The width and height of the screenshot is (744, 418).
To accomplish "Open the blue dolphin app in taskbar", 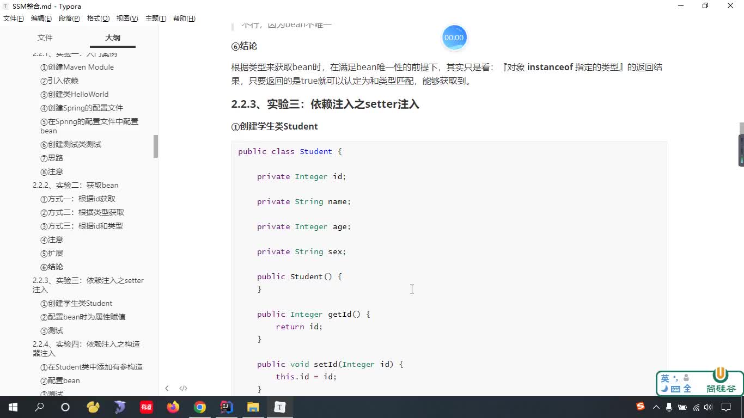I will (x=120, y=407).
